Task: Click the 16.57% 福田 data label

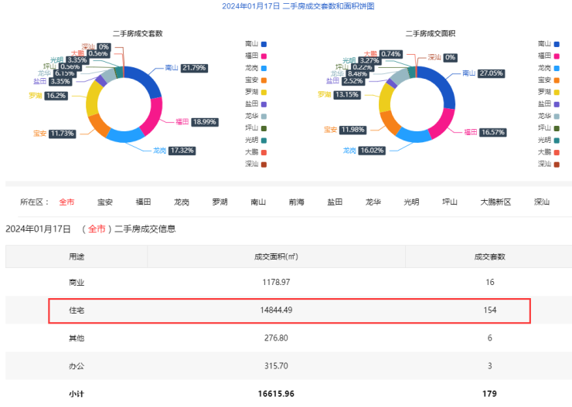Action: (x=485, y=132)
